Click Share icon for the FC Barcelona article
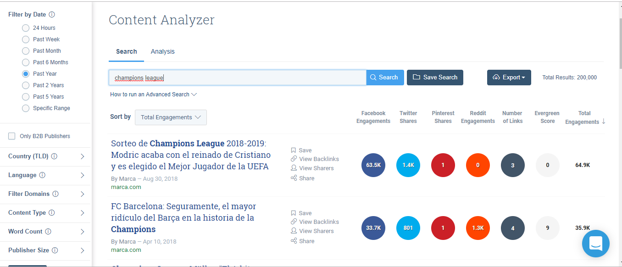 tap(294, 241)
